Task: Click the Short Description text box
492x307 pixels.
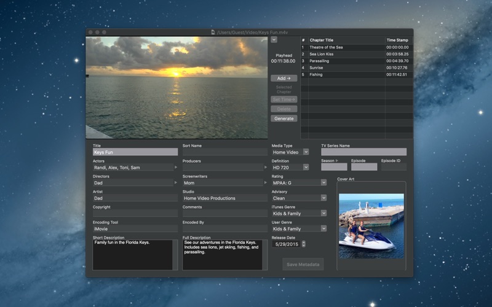Action: click(x=132, y=255)
